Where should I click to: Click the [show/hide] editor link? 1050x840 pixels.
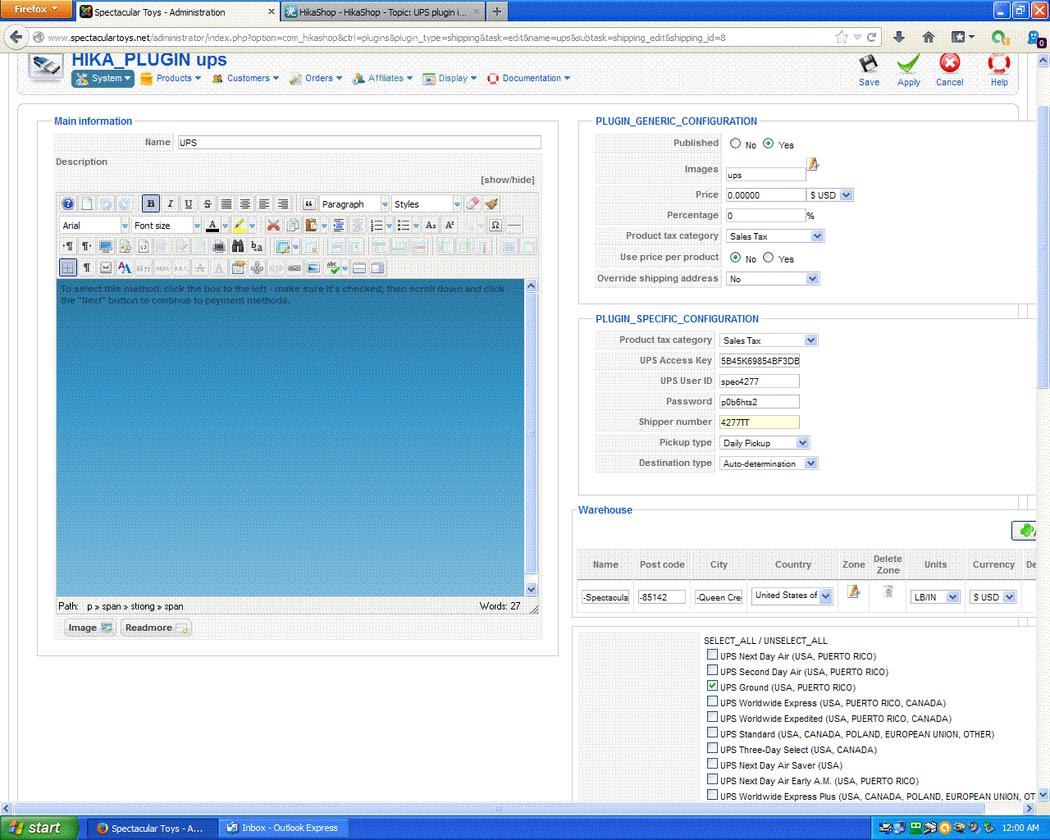tap(507, 180)
